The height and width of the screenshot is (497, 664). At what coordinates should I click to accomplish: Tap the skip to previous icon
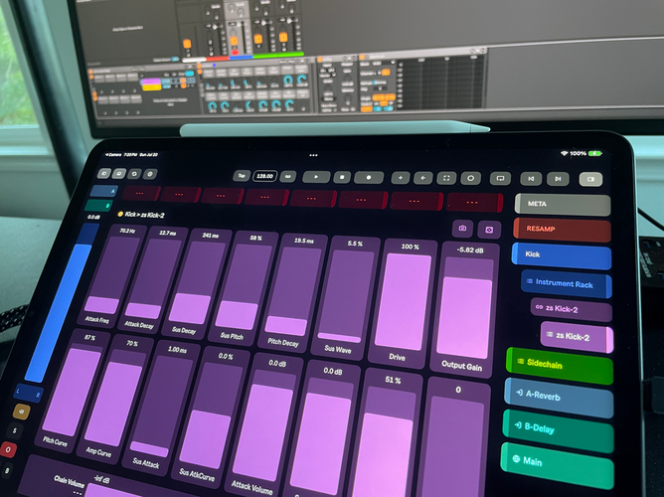(531, 179)
